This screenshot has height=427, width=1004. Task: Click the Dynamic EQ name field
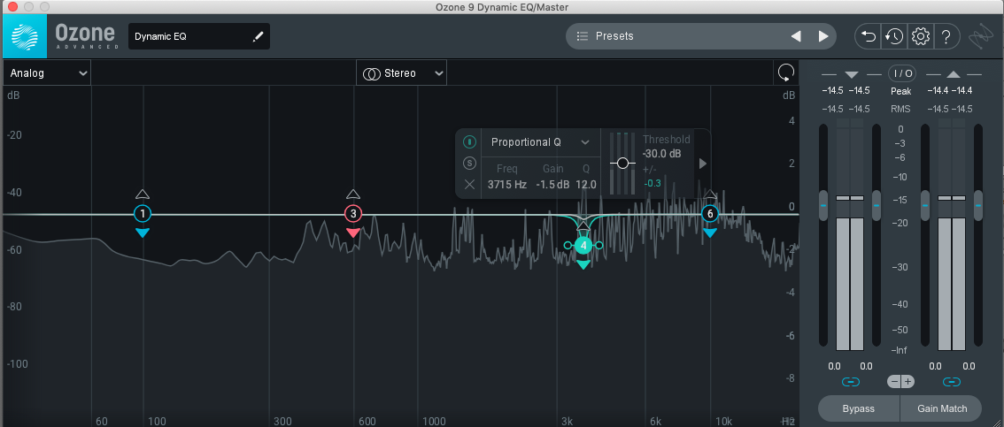(x=199, y=36)
